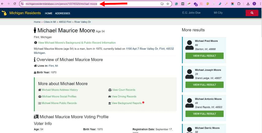Open the ADDRESSES menu item
This screenshot has width=262, height=133.
[x=63, y=13]
